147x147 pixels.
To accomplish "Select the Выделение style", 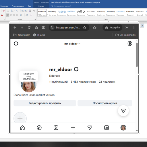I will 111,13.
